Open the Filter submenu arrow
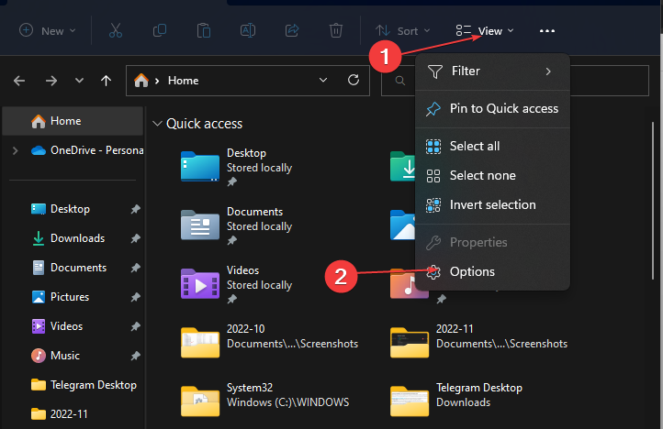The width and height of the screenshot is (663, 429). pos(548,71)
